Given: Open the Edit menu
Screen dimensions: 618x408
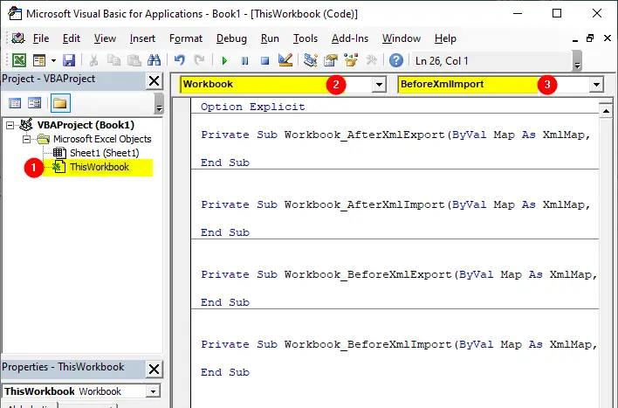Looking at the screenshot, I should coord(72,38).
